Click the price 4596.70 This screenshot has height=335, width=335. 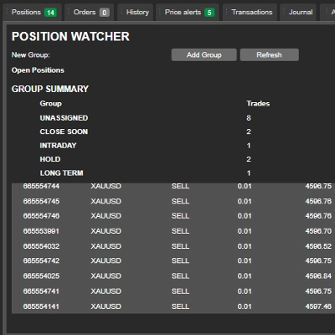[x=318, y=231]
